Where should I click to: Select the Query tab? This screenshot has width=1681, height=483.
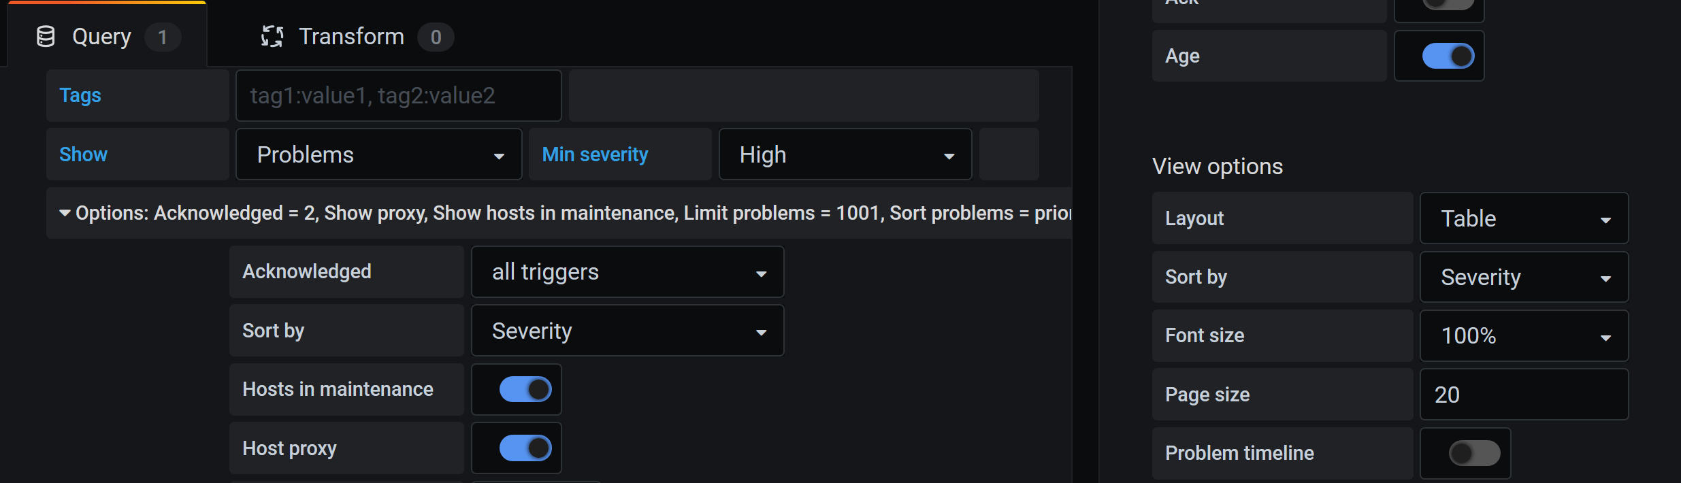coord(101,37)
